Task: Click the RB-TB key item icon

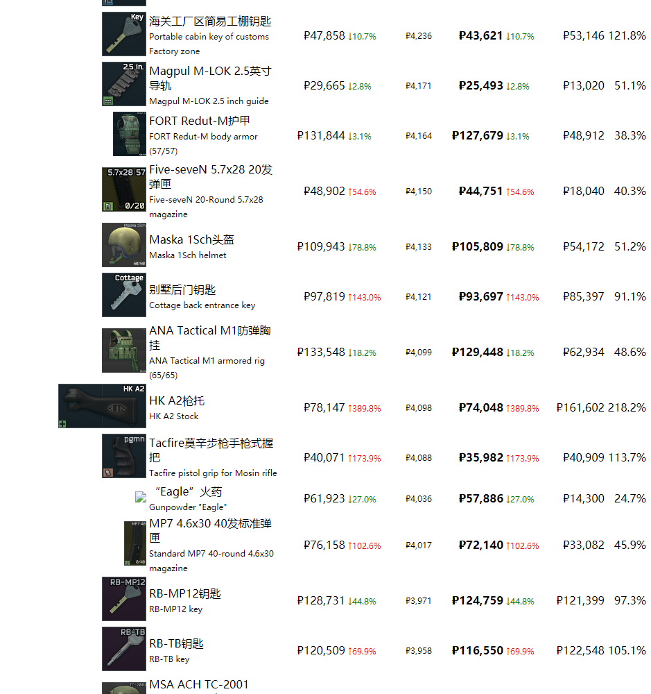Action: coord(124,649)
